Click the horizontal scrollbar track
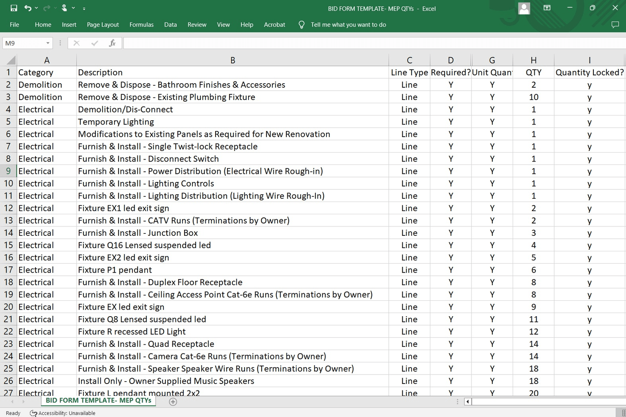This screenshot has height=417, width=626. (548, 402)
